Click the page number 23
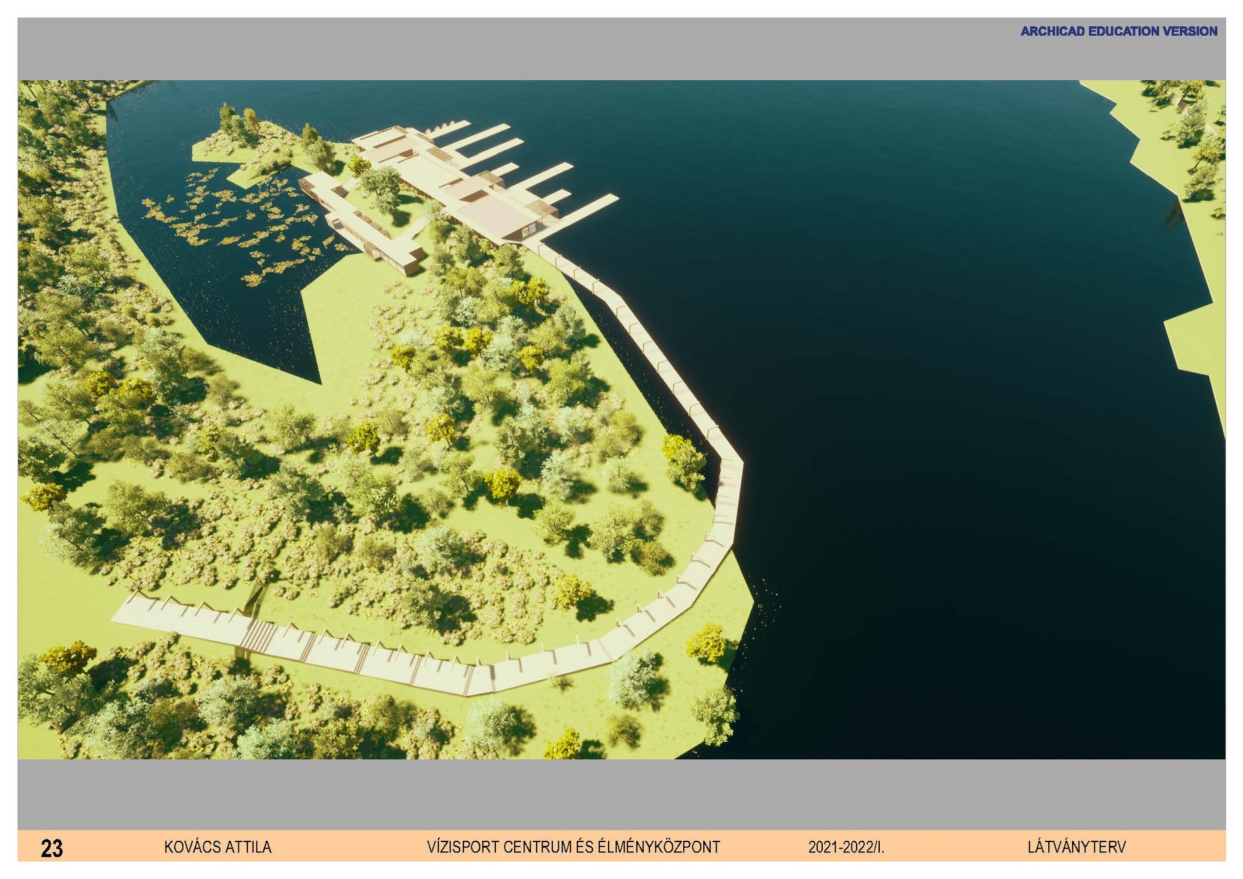The image size is (1243, 879). [x=52, y=848]
